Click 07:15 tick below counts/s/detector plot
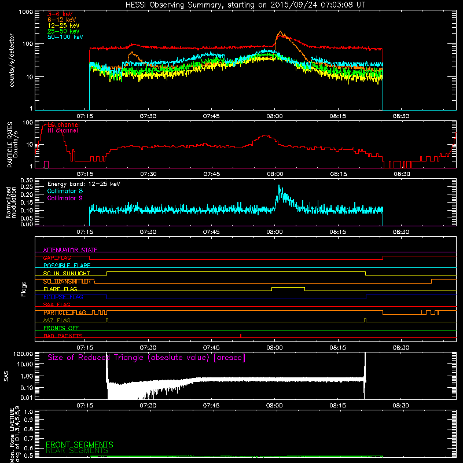This screenshot has width=463, height=463. pyautogui.click(x=84, y=116)
